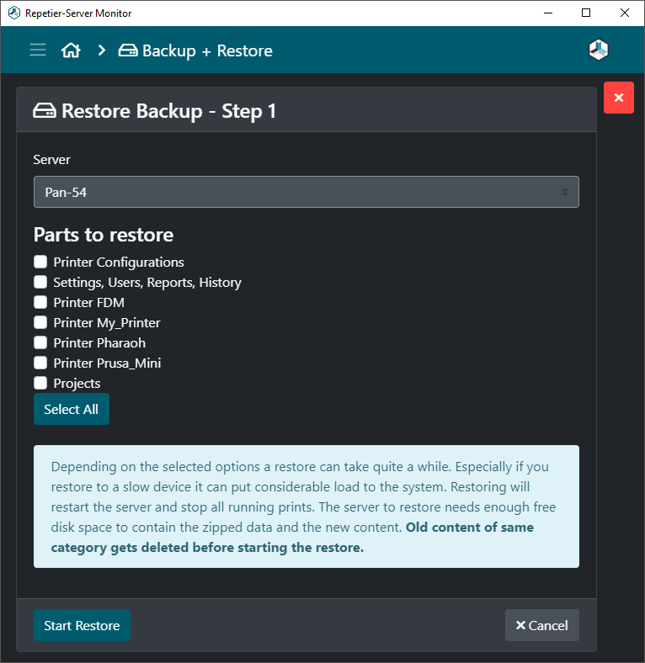This screenshot has height=663, width=645.
Task: Minimize the Repetier-Server Monitor window
Action: (548, 13)
